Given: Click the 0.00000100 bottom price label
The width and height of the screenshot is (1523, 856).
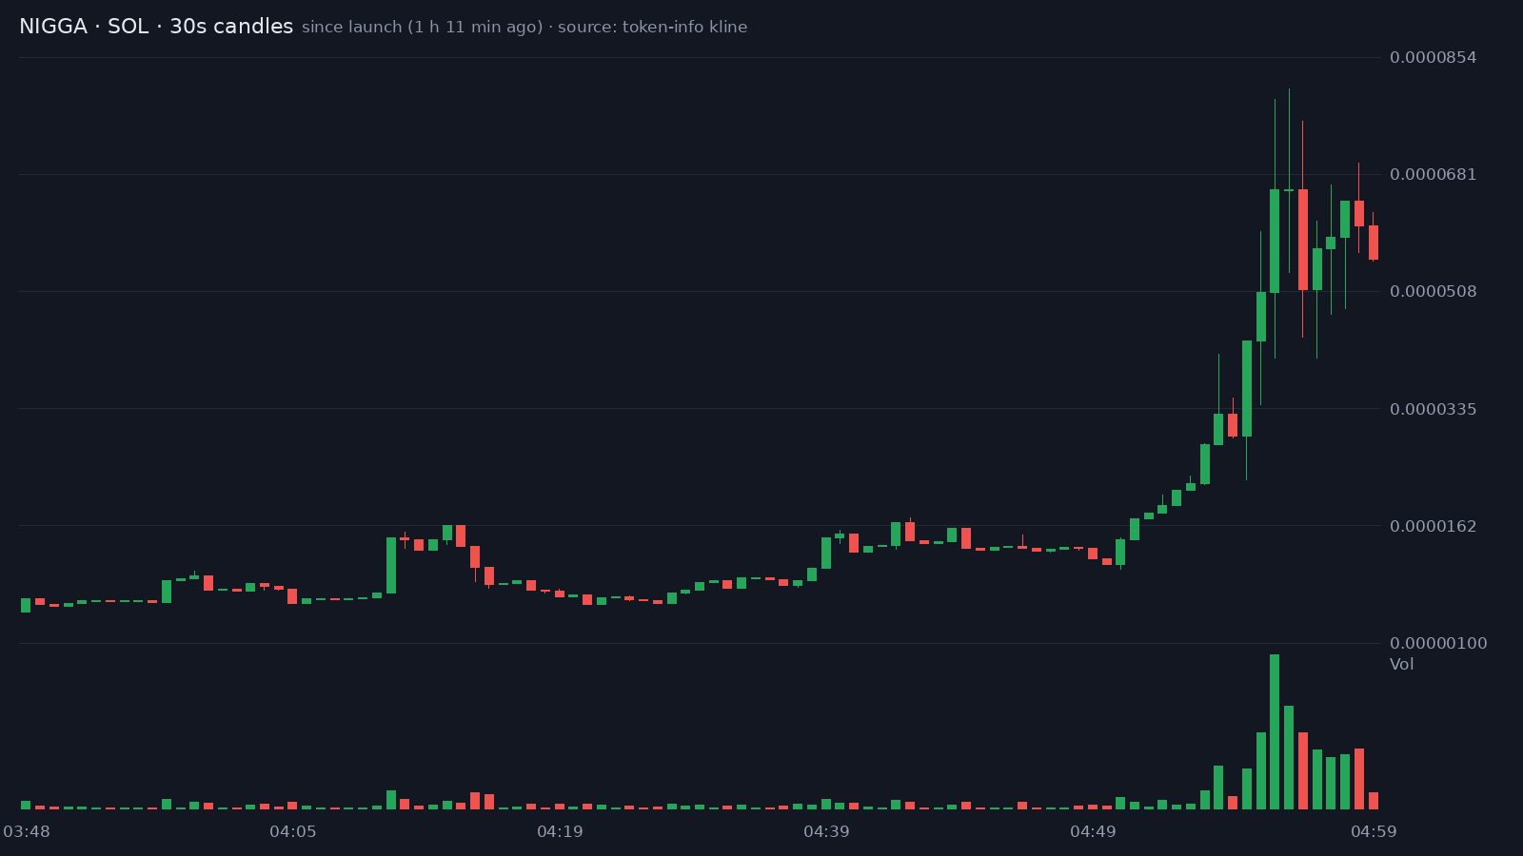Looking at the screenshot, I should pos(1438,643).
